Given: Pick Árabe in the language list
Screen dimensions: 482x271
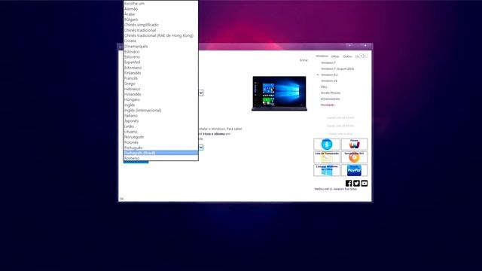Looking at the screenshot, I should 160,14.
